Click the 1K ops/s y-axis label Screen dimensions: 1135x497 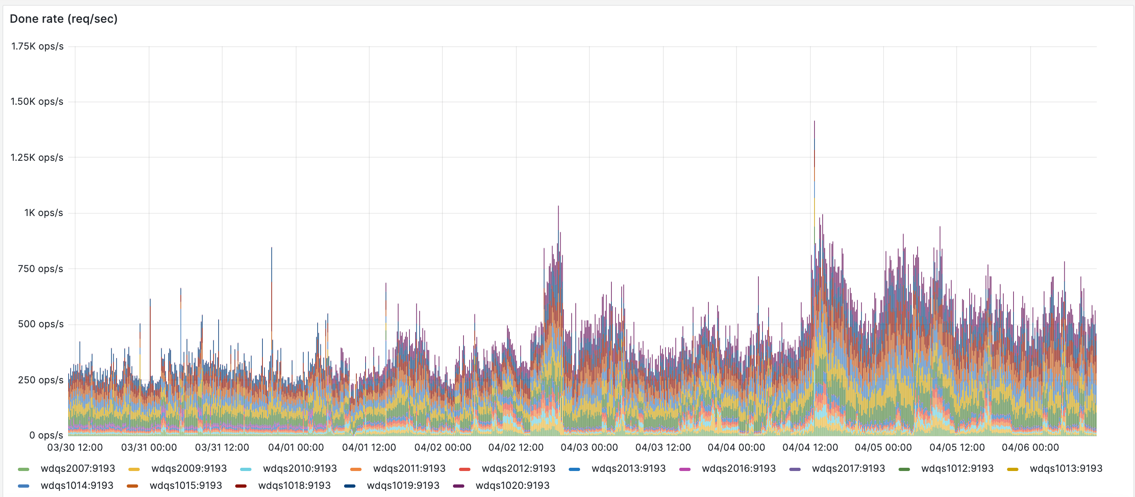[x=43, y=213]
